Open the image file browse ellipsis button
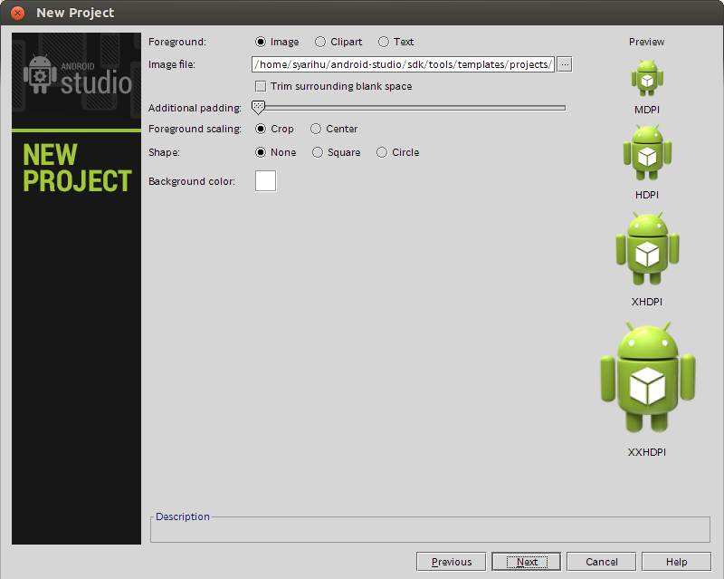The image size is (724, 579). tap(564, 64)
